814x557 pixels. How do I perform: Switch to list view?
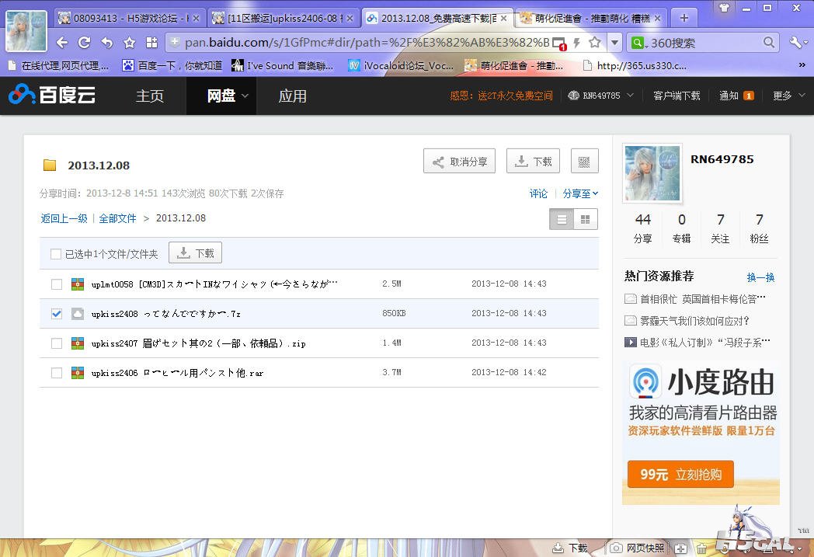click(x=562, y=219)
